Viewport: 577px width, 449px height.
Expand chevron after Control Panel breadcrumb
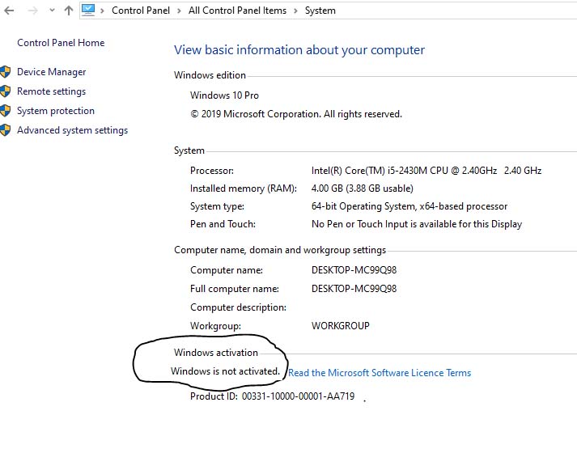179,11
